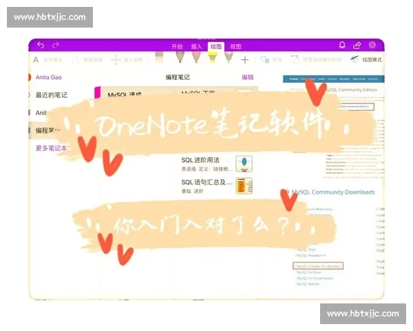
Task: Click the undo arrow icon
Action: click(41, 45)
